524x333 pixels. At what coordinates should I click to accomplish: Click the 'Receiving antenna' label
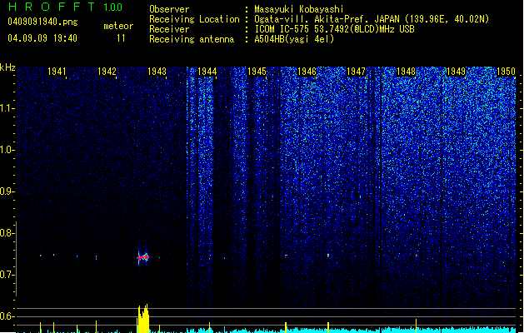[x=192, y=39]
